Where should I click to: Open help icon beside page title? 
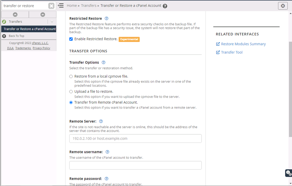(165, 6)
